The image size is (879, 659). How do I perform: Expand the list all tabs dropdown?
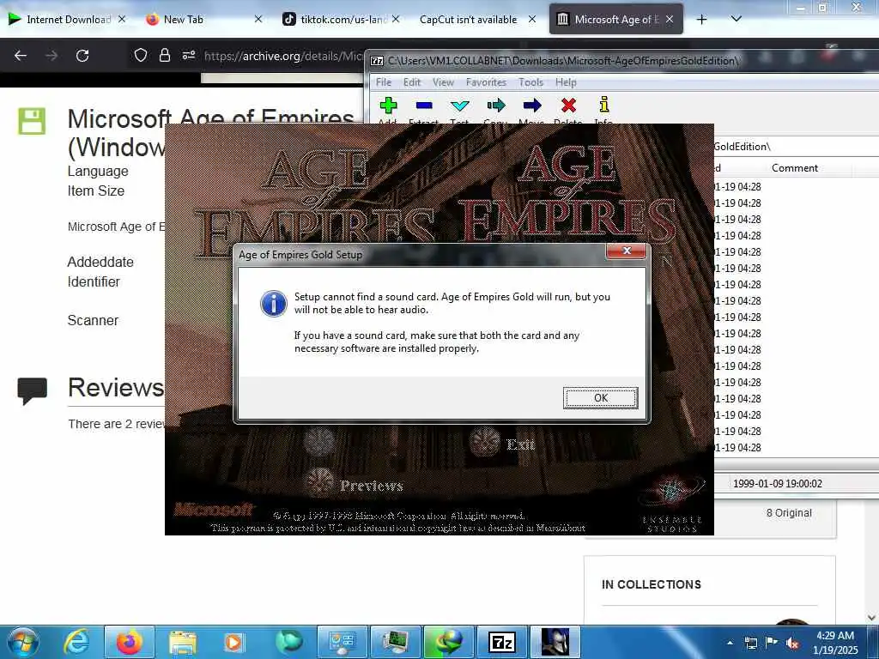(737, 19)
